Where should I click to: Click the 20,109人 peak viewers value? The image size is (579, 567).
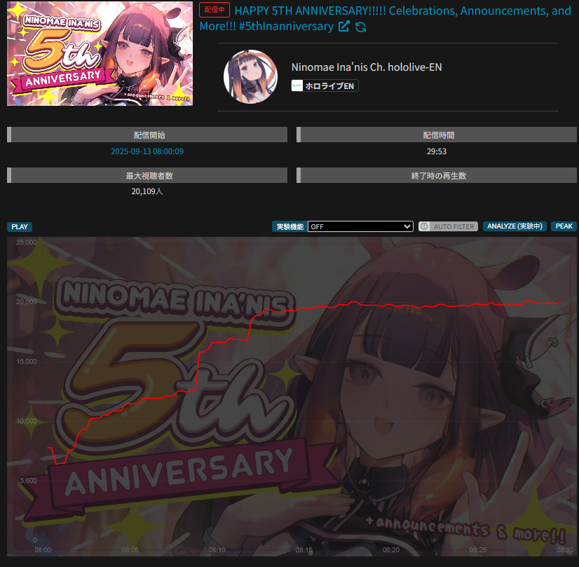point(147,191)
